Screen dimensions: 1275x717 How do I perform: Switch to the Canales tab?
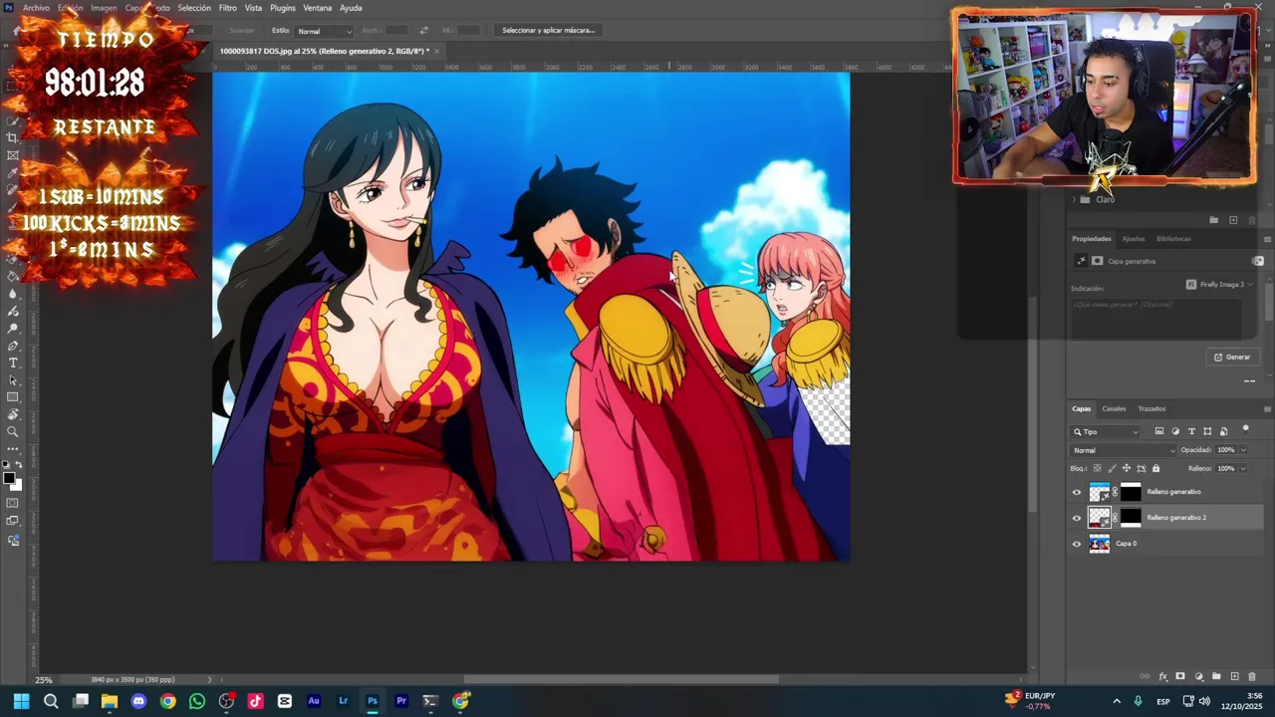[x=1114, y=409]
